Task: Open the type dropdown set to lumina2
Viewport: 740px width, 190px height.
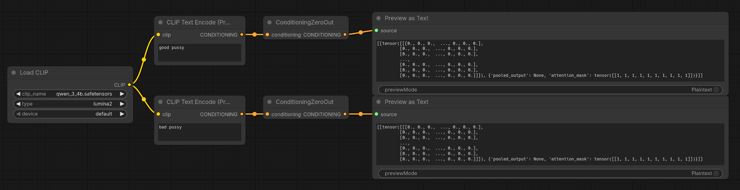Action: [x=70, y=104]
